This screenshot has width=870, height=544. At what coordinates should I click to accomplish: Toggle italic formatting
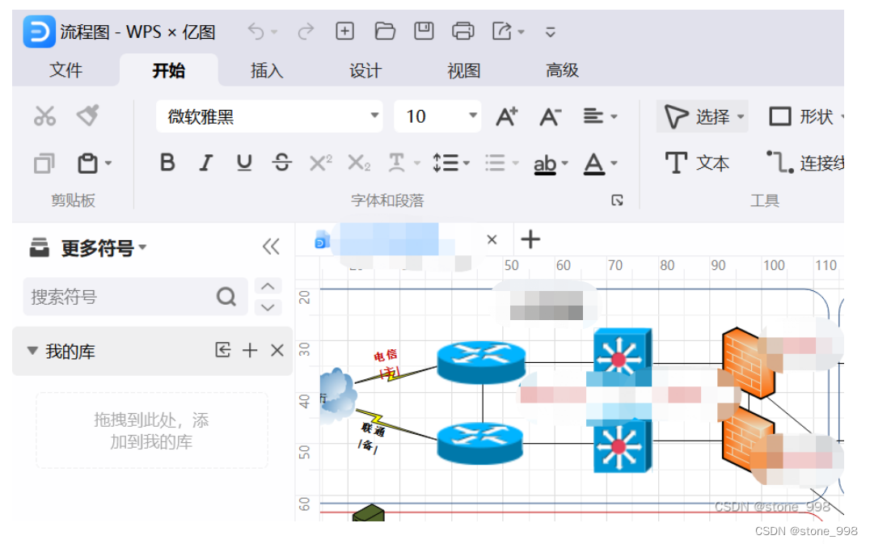coord(205,162)
